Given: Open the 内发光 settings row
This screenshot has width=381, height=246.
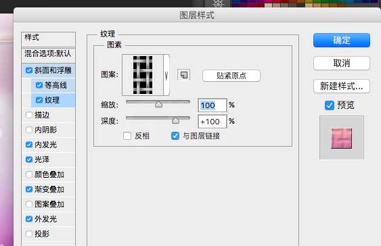Looking at the screenshot, I should (x=48, y=145).
